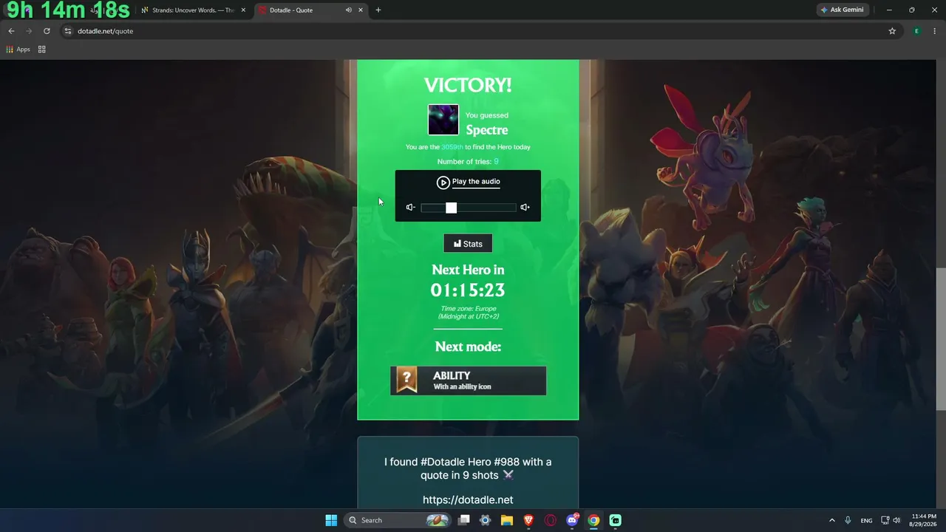Open the Settings gear app on taskbar
This screenshot has width=946, height=532.
tap(485, 520)
